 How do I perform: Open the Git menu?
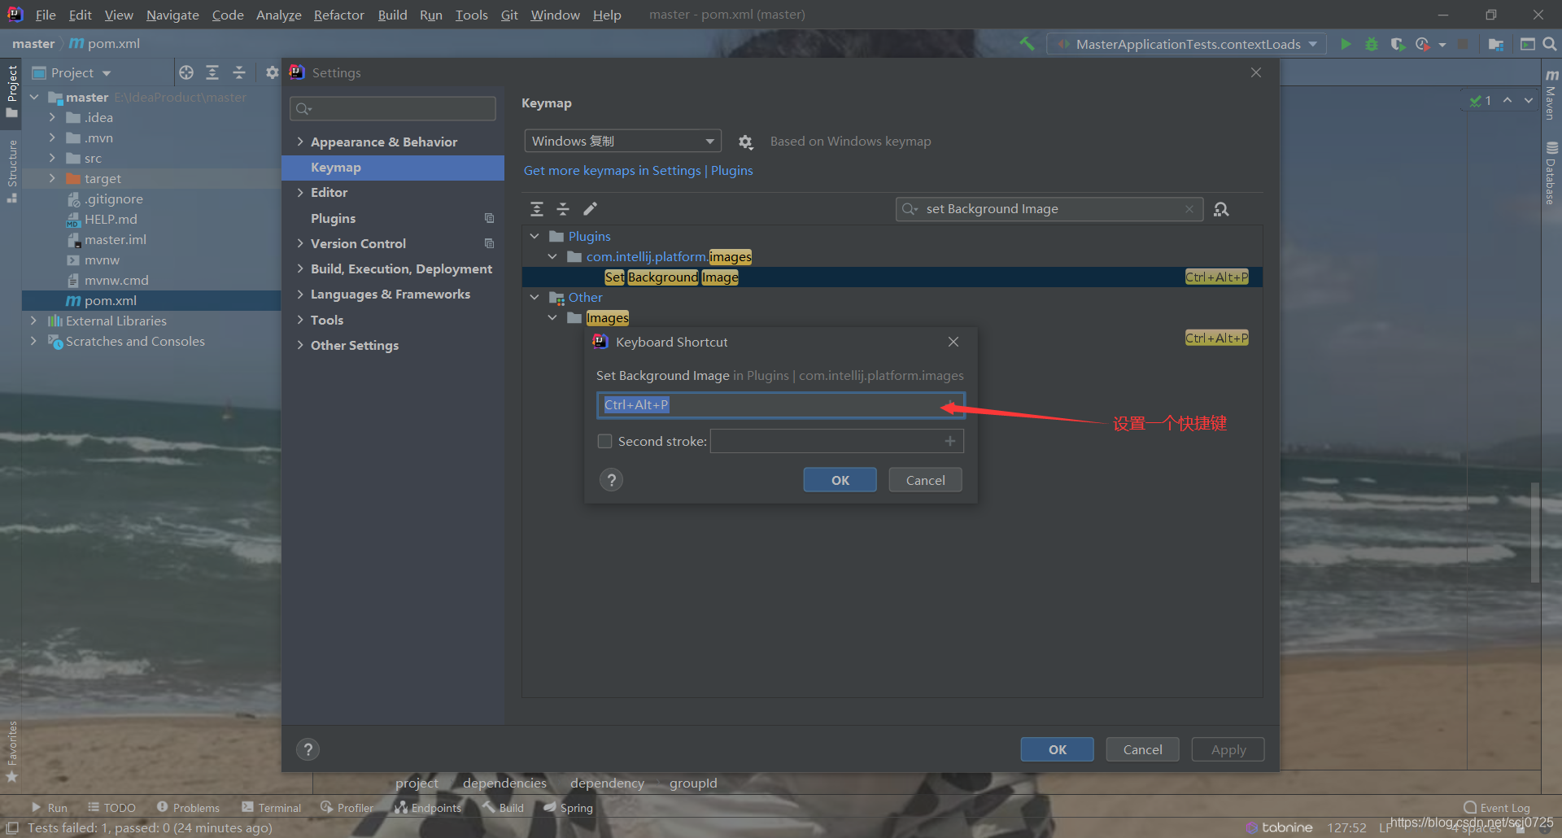[x=509, y=15]
